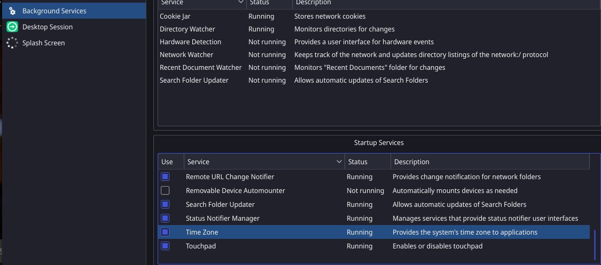
Task: Uncheck Remote URL Change Notifier checkbox
Action: (165, 176)
